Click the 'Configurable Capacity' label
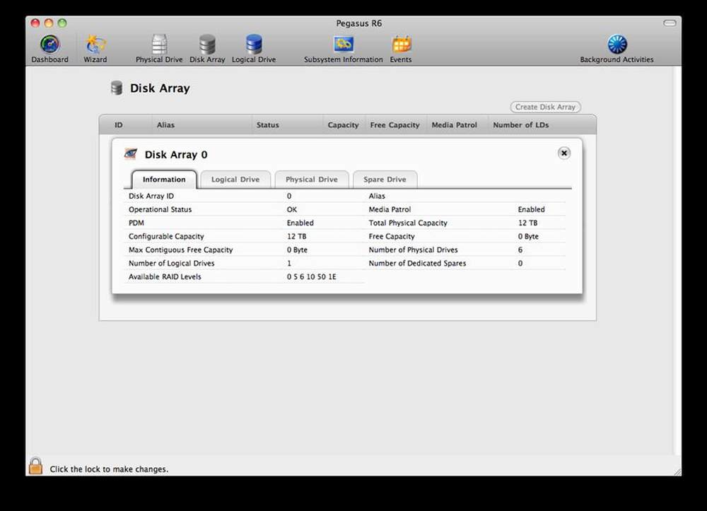Viewport: 707px width, 511px height. click(166, 236)
